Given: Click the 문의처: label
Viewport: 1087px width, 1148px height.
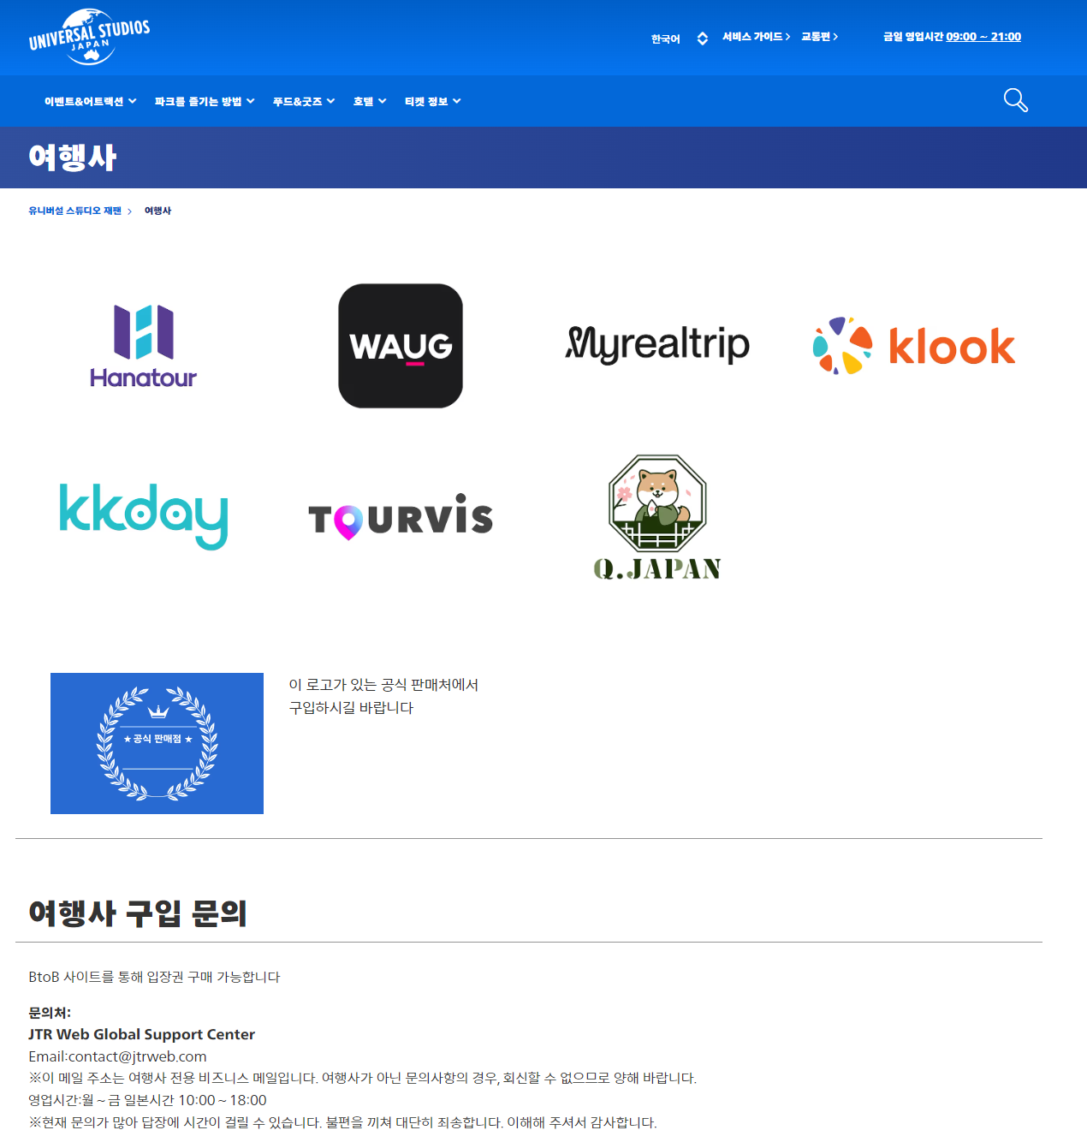Looking at the screenshot, I should pyautogui.click(x=50, y=1013).
